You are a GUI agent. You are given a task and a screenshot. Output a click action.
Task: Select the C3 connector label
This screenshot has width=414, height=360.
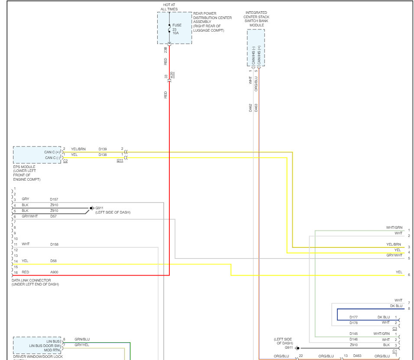[395, 328]
